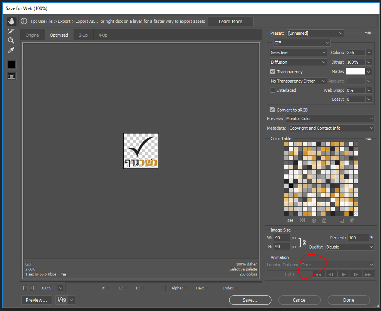Image resolution: width=381 pixels, height=311 pixels.
Task: Click the Save... button
Action: [250, 300]
